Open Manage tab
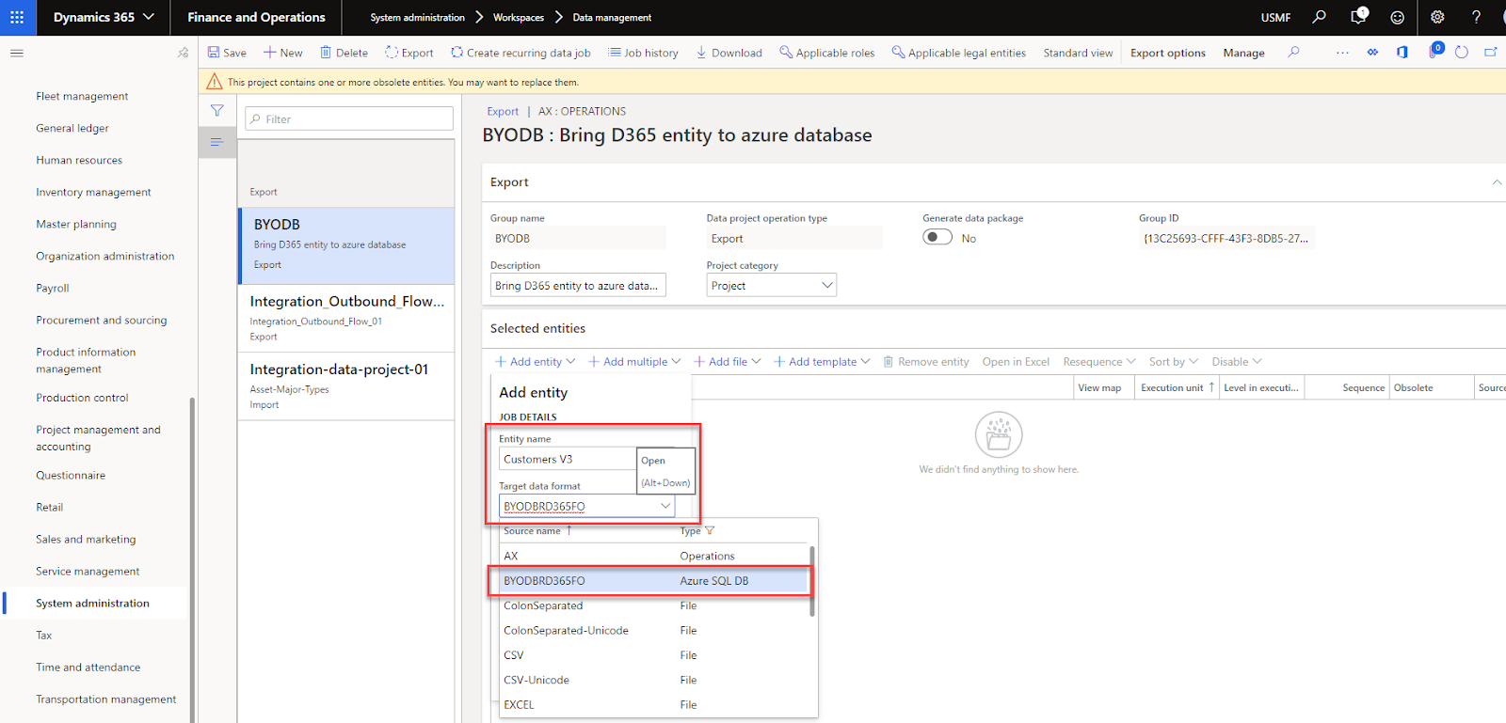This screenshot has height=723, width=1506. coord(1243,53)
